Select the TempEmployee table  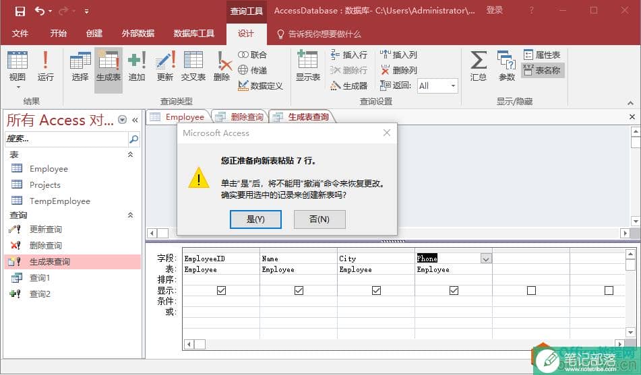coord(60,201)
